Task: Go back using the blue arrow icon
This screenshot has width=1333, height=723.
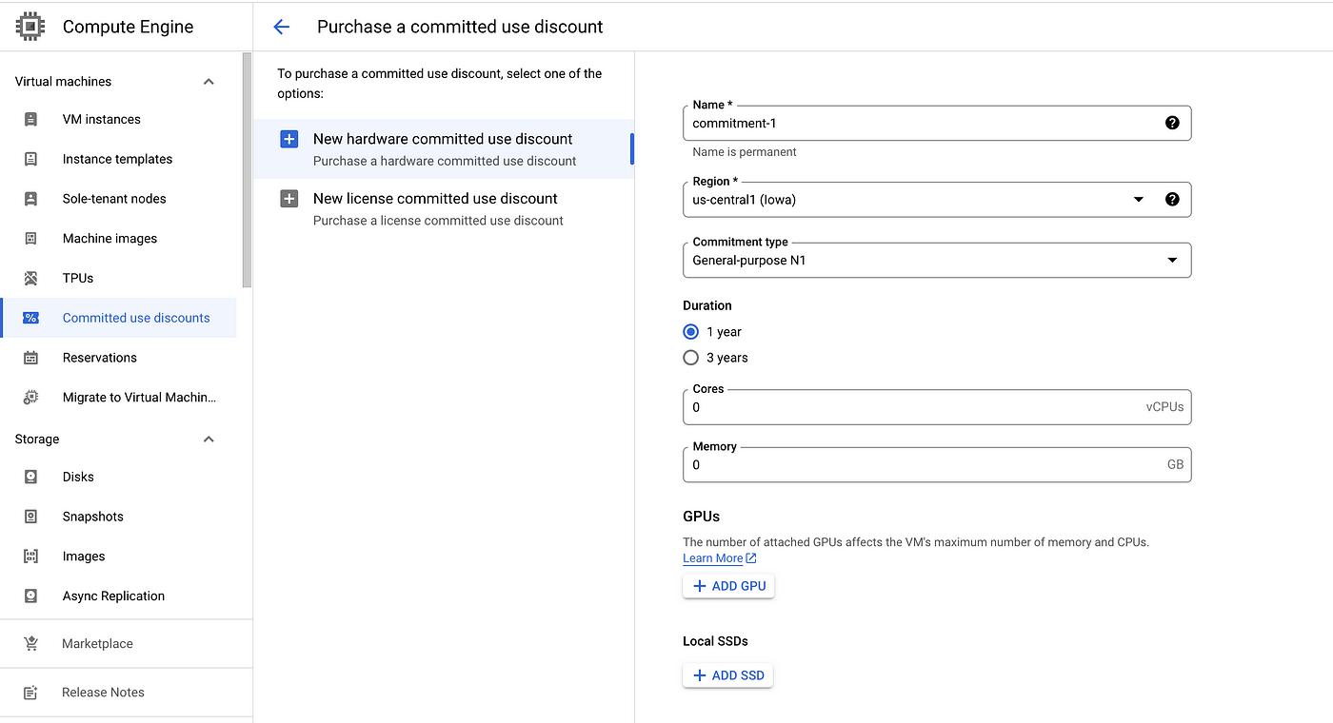Action: coord(281,27)
